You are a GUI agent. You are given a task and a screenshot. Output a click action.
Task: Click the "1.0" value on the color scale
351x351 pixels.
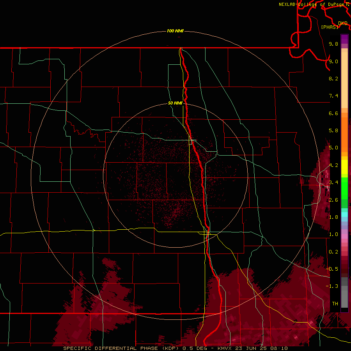(x=333, y=234)
